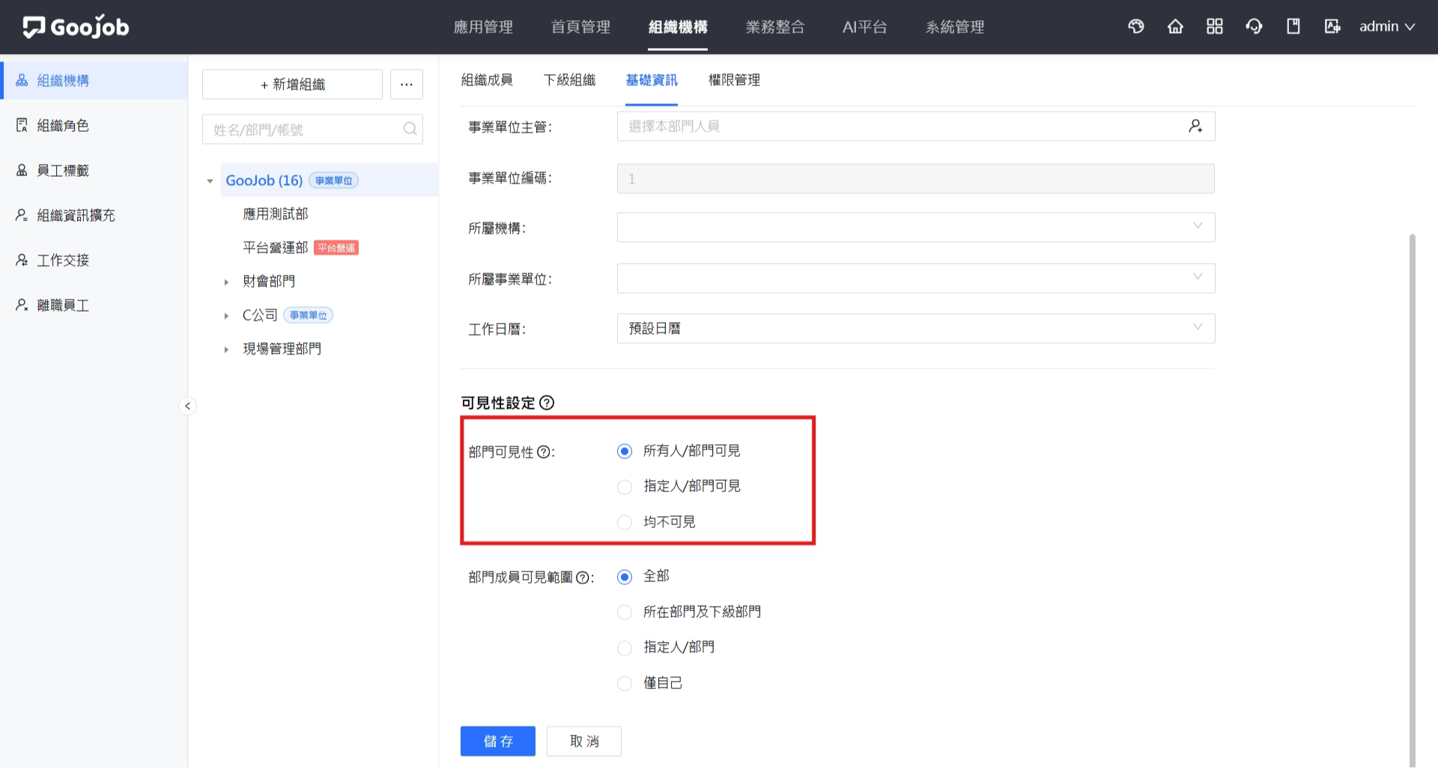Open the more options (…) button
The image size is (1438, 770).
point(406,85)
